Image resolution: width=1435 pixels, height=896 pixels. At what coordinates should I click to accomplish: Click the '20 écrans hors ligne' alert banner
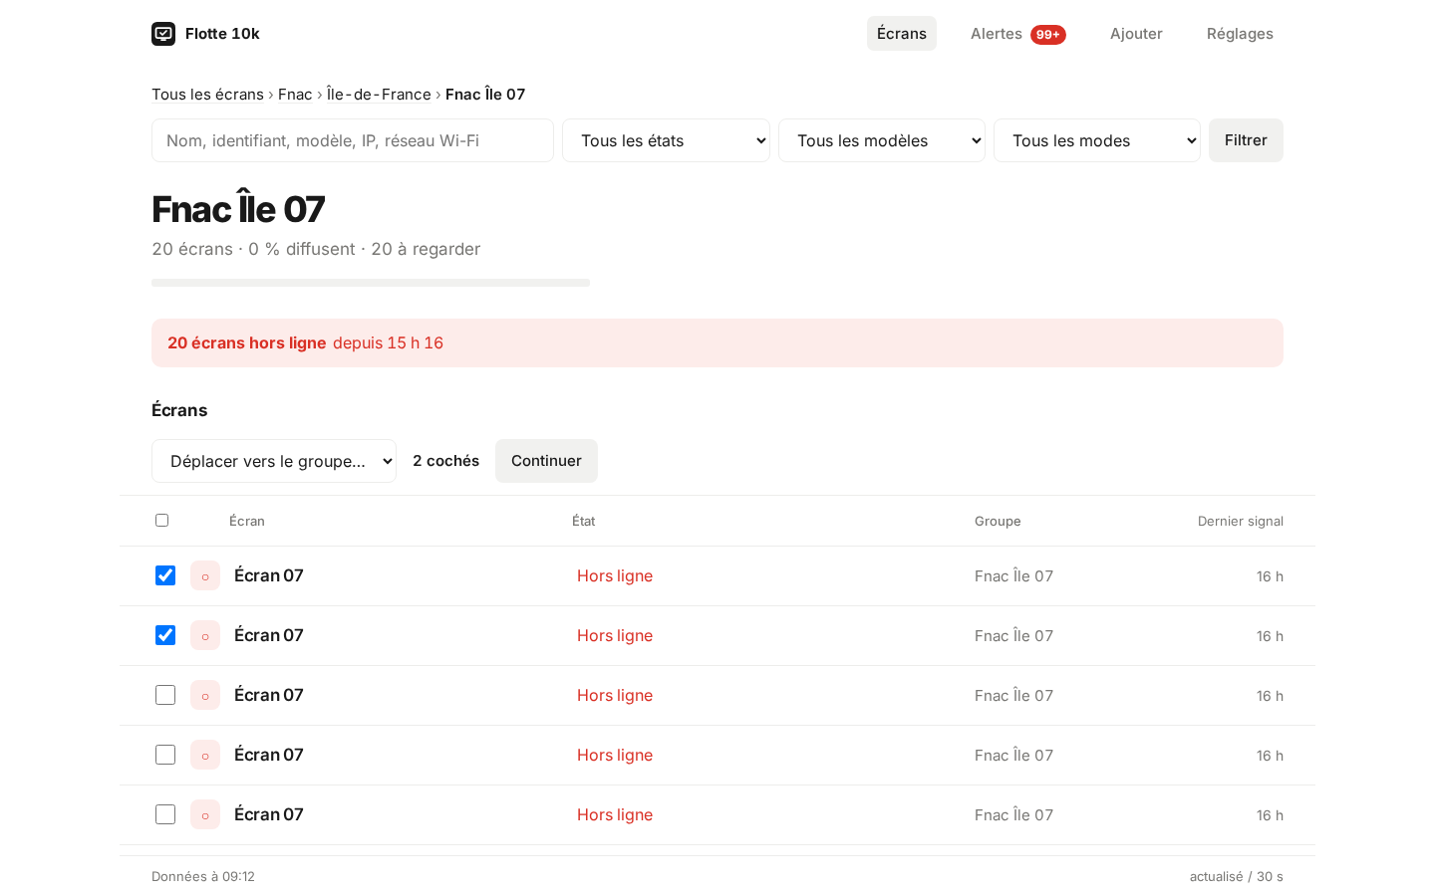717,343
